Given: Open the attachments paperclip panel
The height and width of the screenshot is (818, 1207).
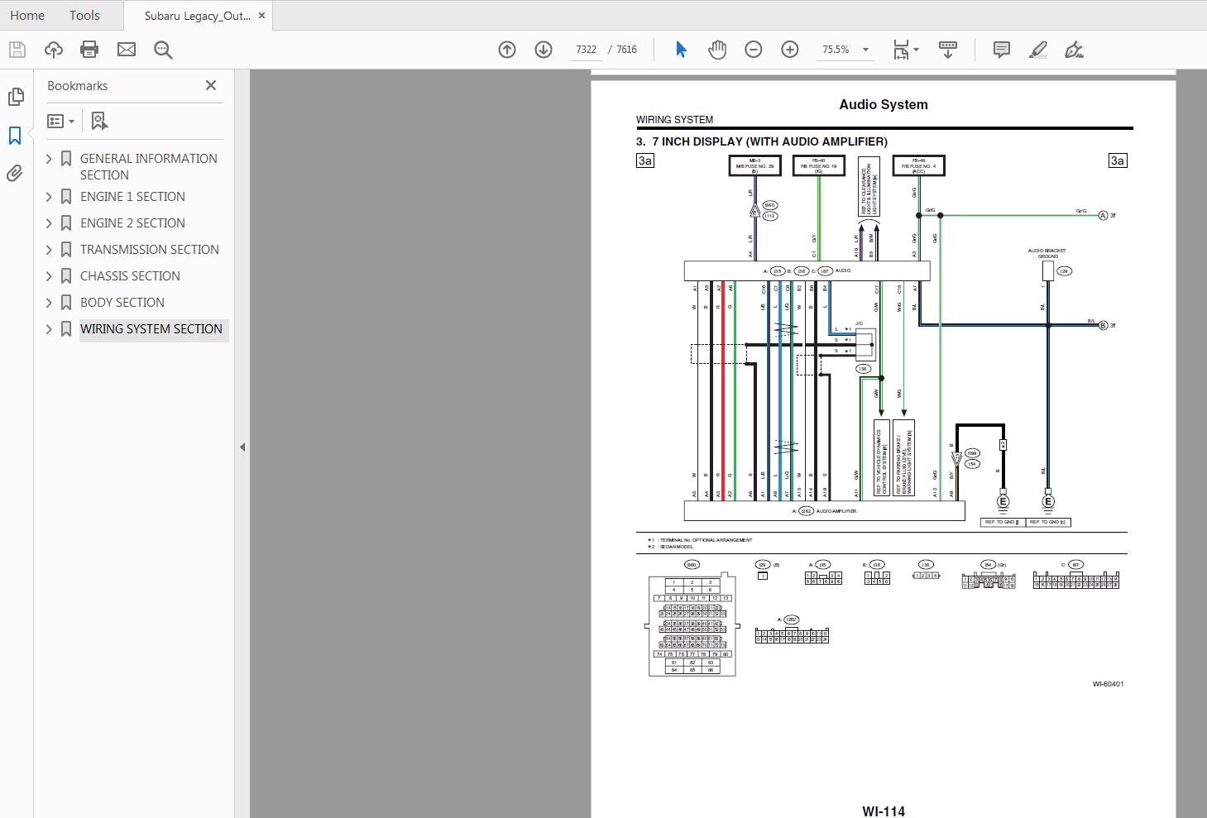Looking at the screenshot, I should pos(15,173).
